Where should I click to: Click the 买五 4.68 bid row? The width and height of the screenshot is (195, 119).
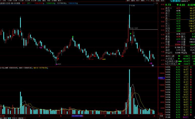pyautogui.click(x=180, y=31)
